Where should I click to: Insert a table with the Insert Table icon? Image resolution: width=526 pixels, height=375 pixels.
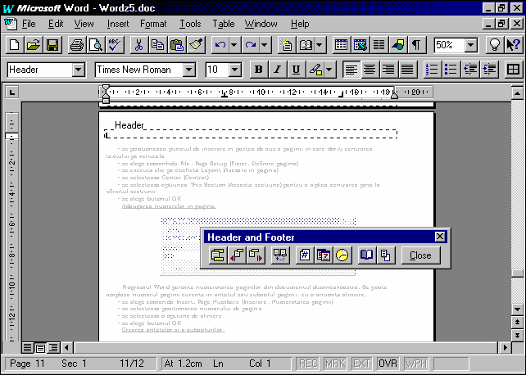[341, 45]
